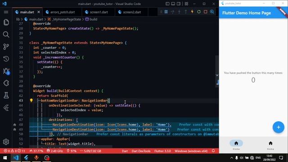
Task: Pause the debug session
Action: tap(166, 12)
